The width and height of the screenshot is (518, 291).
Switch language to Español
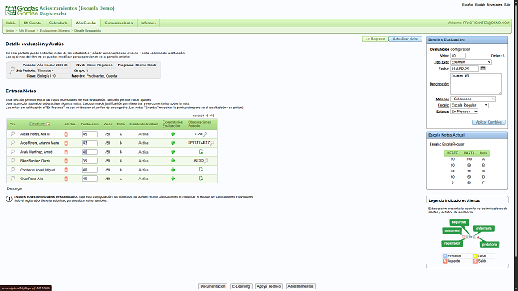468,5
